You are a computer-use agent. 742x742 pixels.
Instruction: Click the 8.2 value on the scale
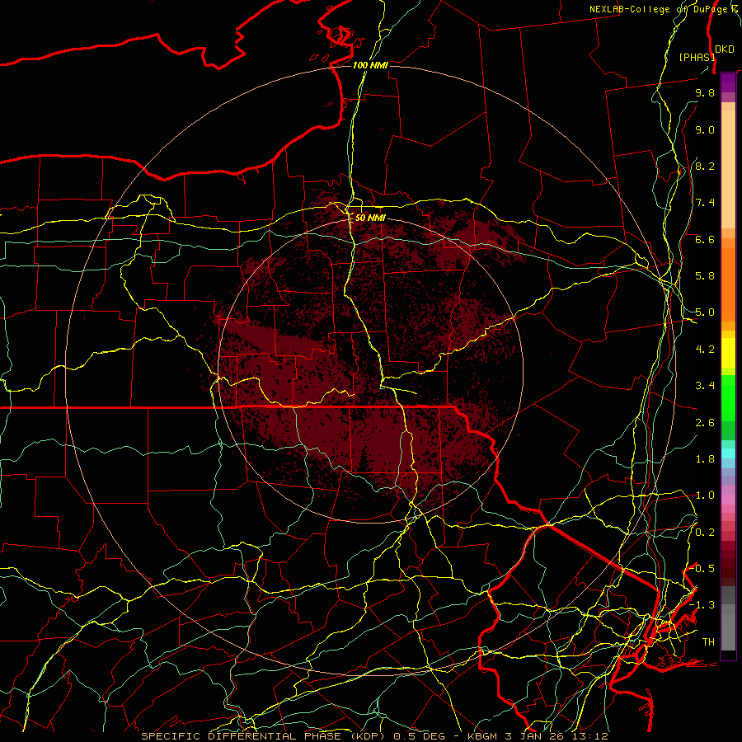point(705,166)
